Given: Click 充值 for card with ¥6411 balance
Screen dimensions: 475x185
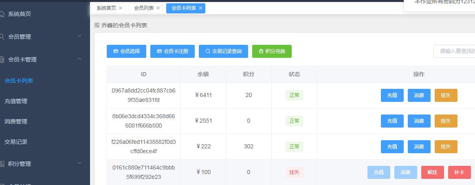Looking at the screenshot, I should pos(392,95).
